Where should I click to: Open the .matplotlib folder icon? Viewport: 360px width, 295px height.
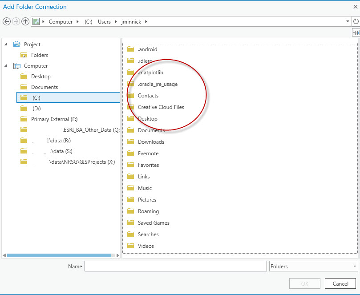131,72
